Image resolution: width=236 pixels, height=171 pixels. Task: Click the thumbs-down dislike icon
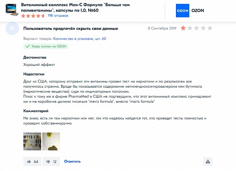pyautogui.click(x=48, y=162)
